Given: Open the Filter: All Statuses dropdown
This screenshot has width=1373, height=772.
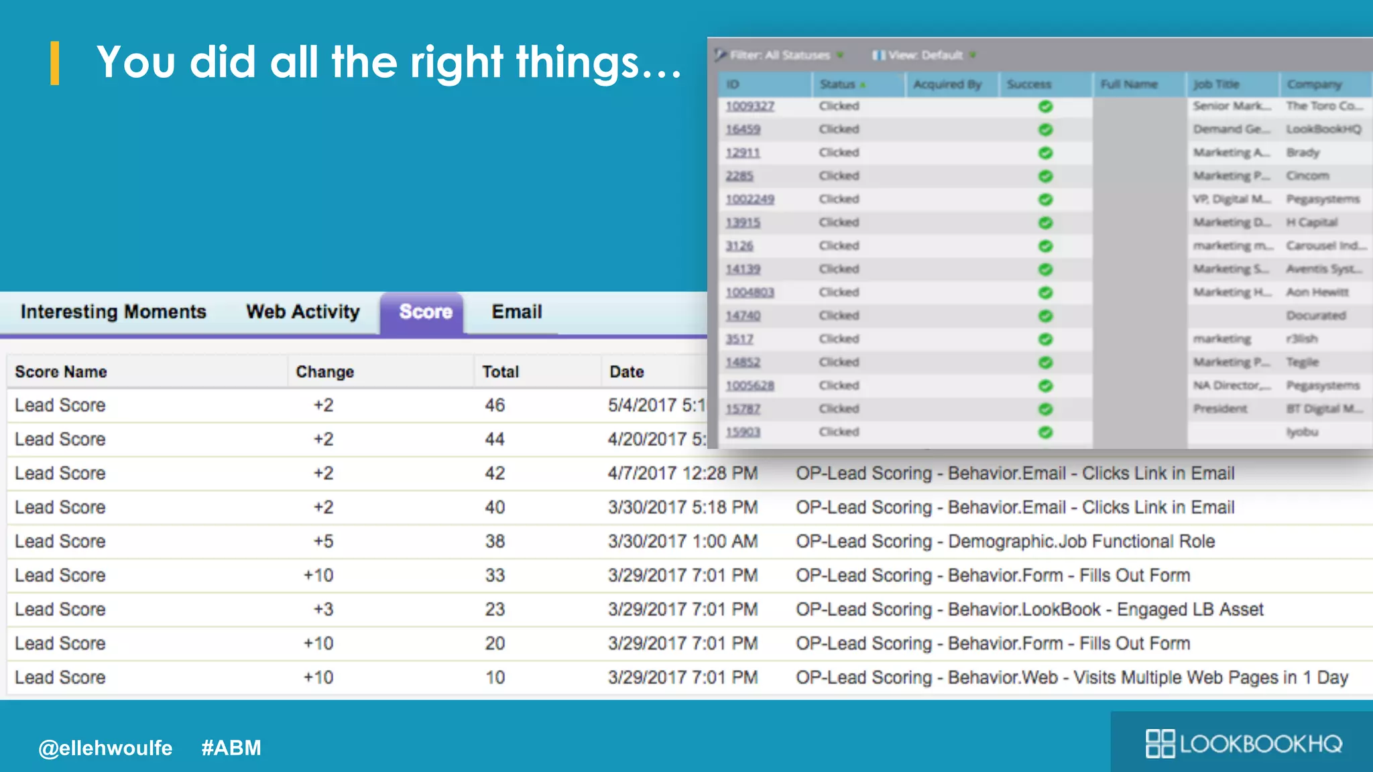Looking at the screenshot, I should tap(780, 55).
